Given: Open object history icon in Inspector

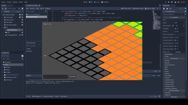Looking at the screenshot, I should coord(185,8).
